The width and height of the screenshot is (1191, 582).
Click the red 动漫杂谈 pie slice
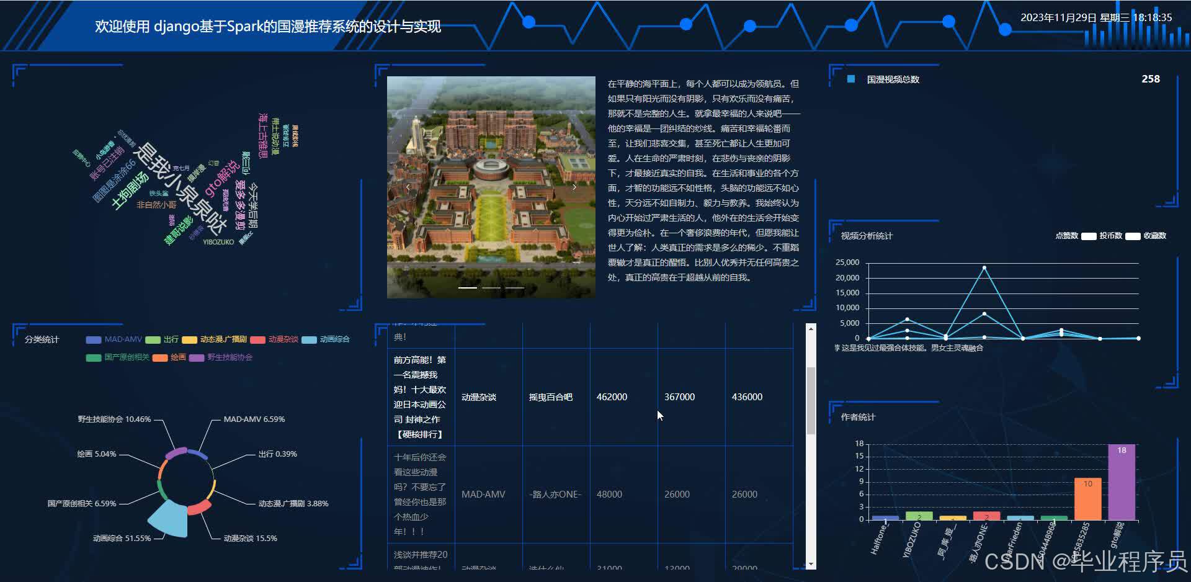tap(198, 508)
